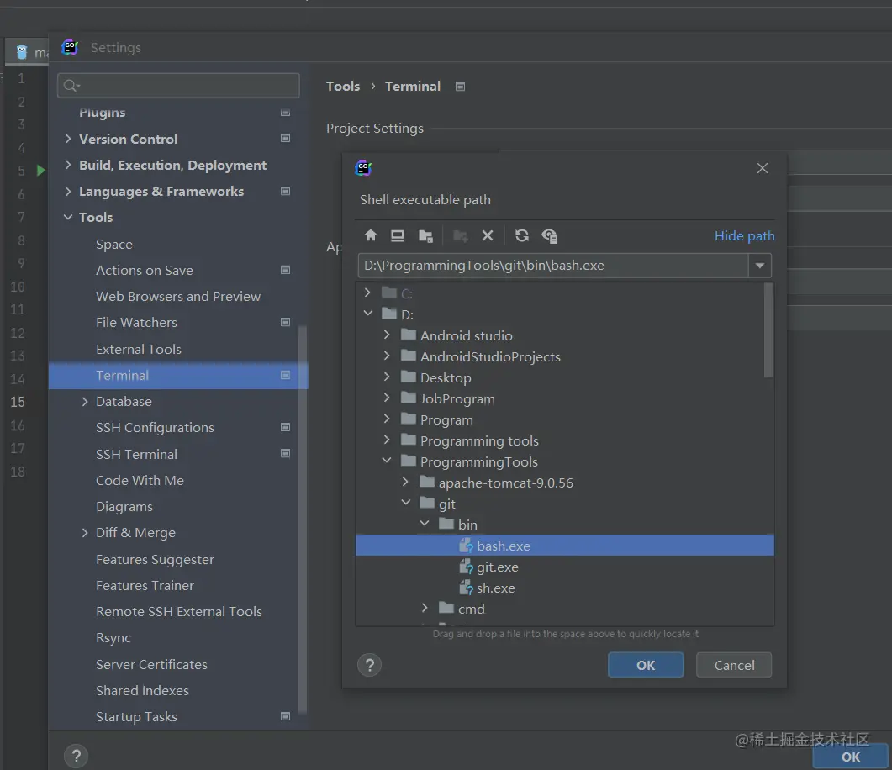
Task: Click the Project directory toolbar icon
Action: [x=425, y=235]
